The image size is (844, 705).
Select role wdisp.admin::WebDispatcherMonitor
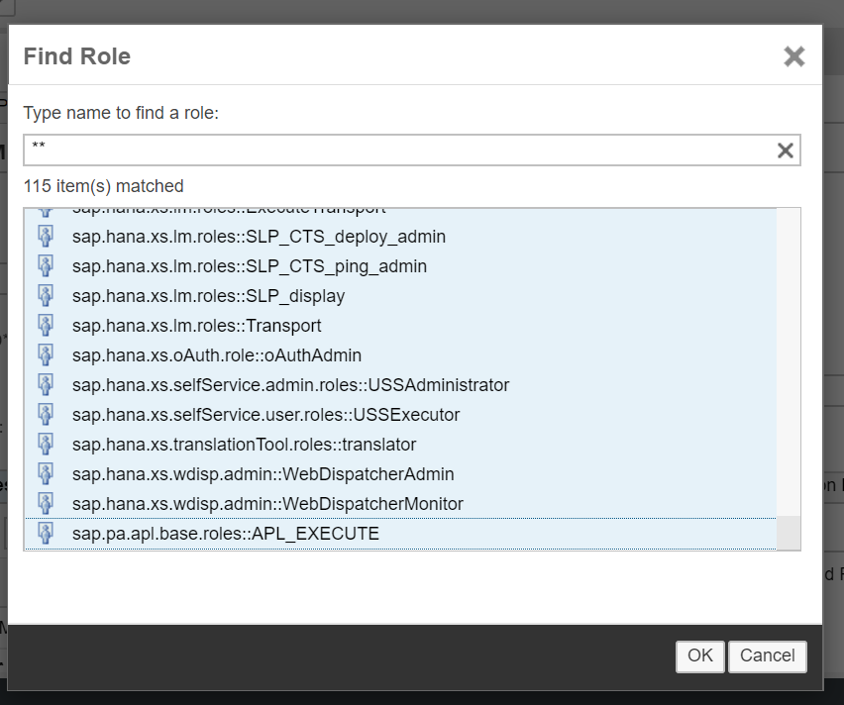[400, 504]
